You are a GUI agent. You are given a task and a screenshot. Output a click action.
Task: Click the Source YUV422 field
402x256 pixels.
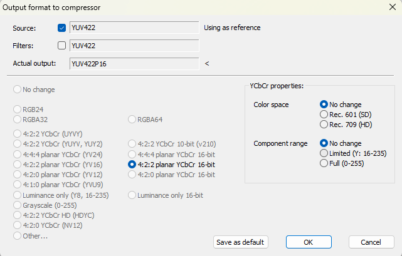coord(134,28)
